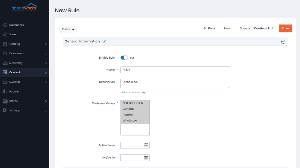Select Wholesale customer group
The image size is (300, 168).
(x=135, y=120)
